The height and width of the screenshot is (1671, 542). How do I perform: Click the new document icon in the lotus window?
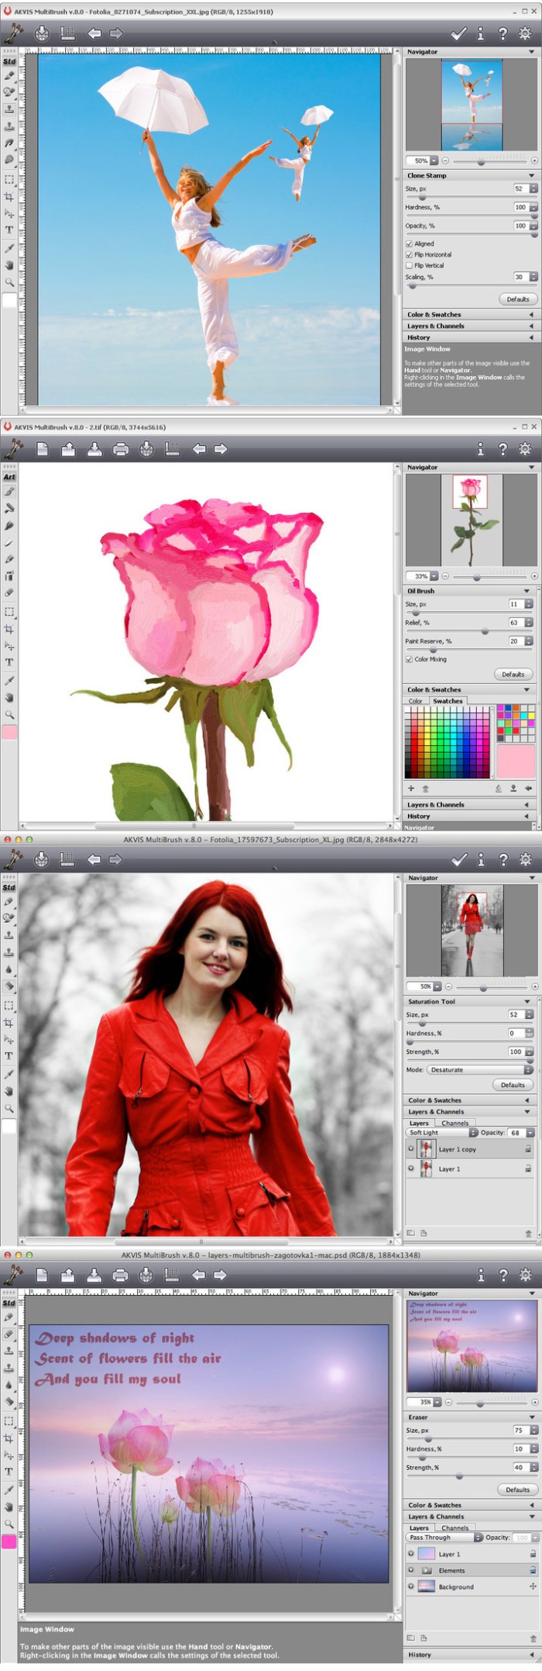coord(43,1275)
